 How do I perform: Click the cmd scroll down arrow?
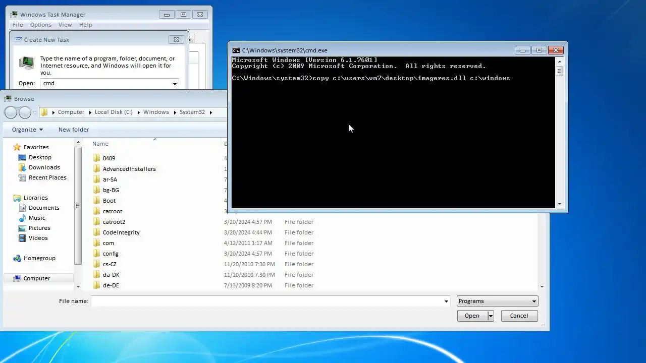pos(559,204)
